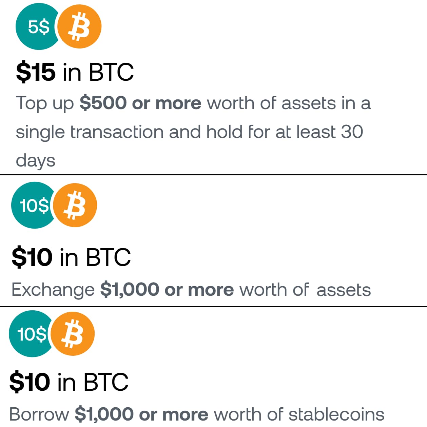427x427 pixels.
Task: Click bold $1,000 or more in Exchange line
Action: (x=167, y=290)
